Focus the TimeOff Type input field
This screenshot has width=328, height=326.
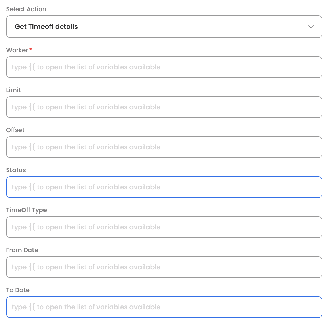click(x=164, y=227)
